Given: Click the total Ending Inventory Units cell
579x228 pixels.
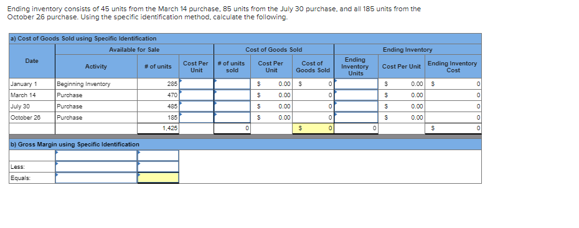Looking at the screenshot, I should click(356, 128).
